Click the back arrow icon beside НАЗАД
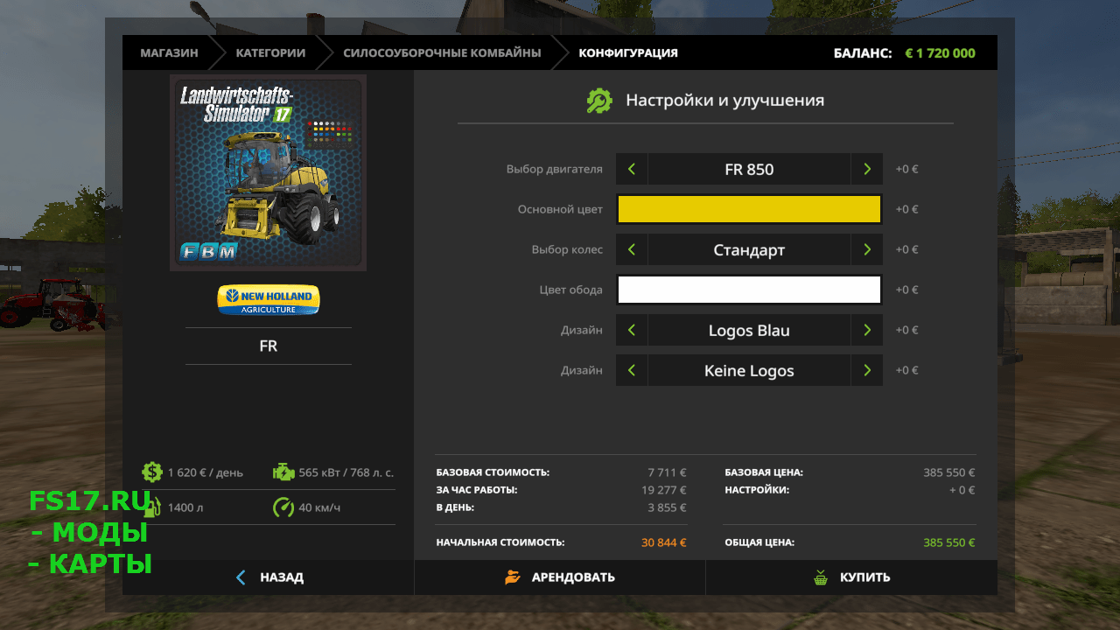The height and width of the screenshot is (630, 1120). pos(241,577)
